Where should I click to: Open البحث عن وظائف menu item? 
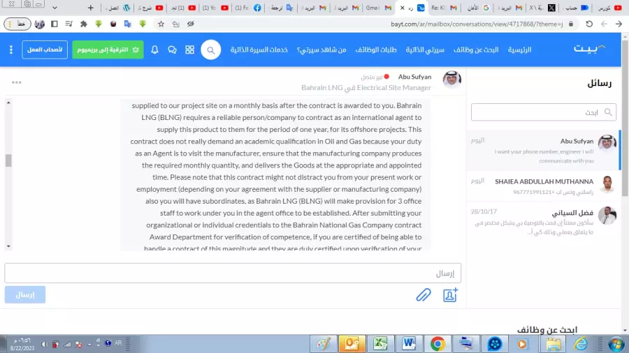[x=476, y=50]
